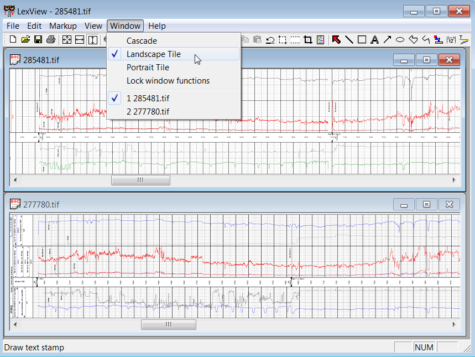Print the document using the printer icon
This screenshot has height=357, width=475.
(50, 39)
